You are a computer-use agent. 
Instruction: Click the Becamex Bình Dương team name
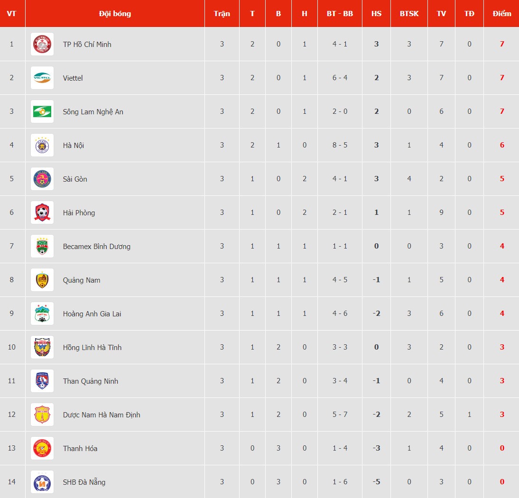[97, 247]
